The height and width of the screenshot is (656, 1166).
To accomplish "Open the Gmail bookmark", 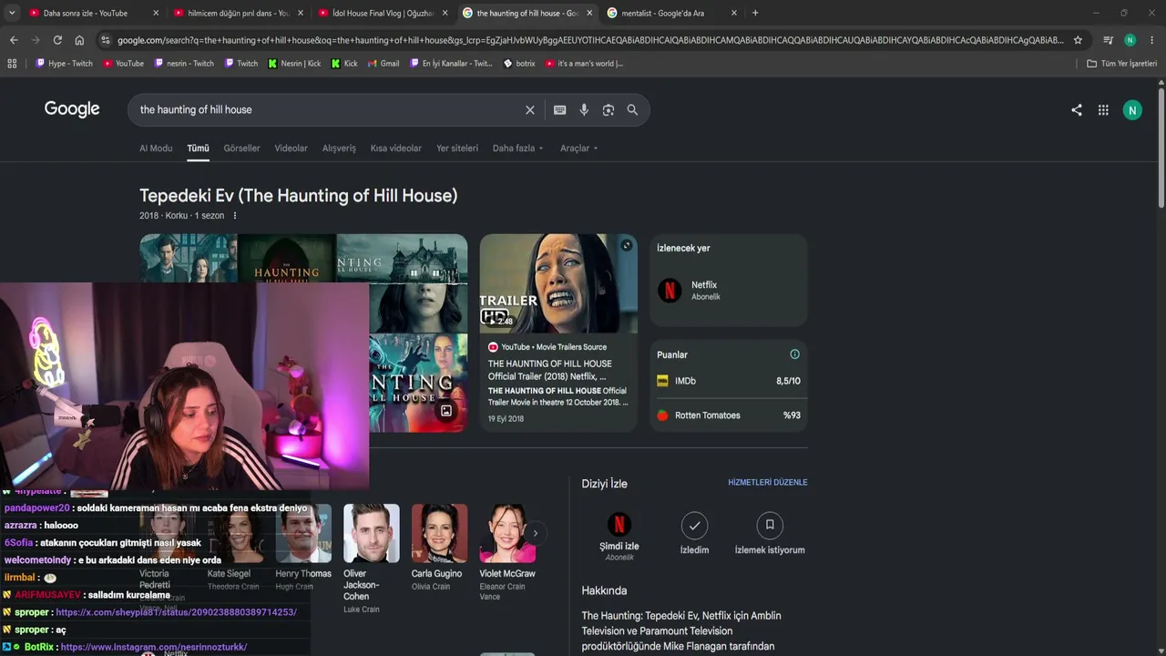I will 384,64.
